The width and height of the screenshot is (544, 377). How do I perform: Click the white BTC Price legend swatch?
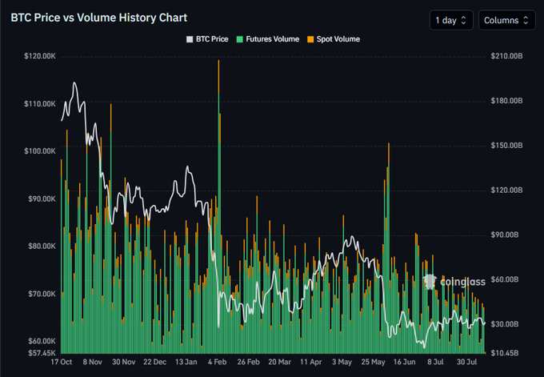(190, 39)
